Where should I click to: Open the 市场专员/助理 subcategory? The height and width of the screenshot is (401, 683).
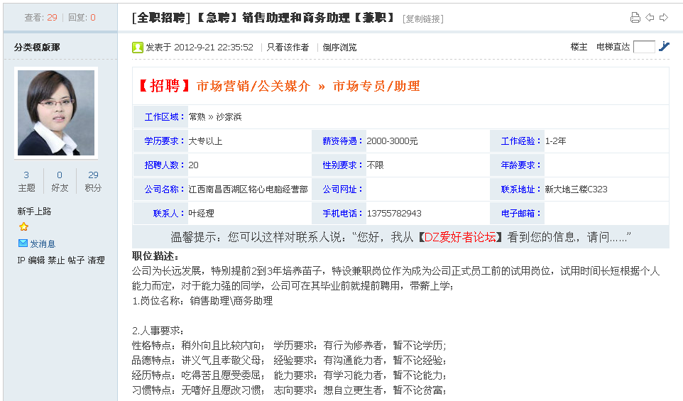pos(376,86)
